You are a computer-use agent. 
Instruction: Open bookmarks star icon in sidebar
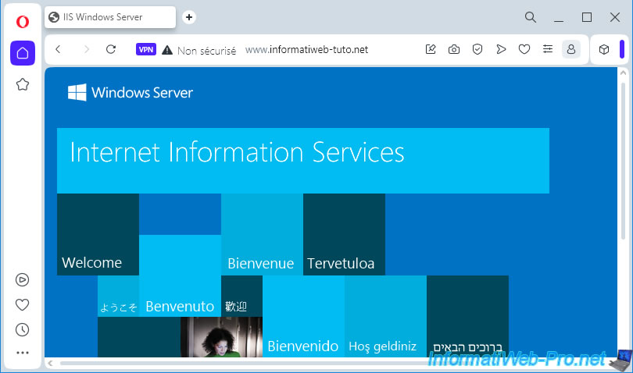[x=23, y=84]
